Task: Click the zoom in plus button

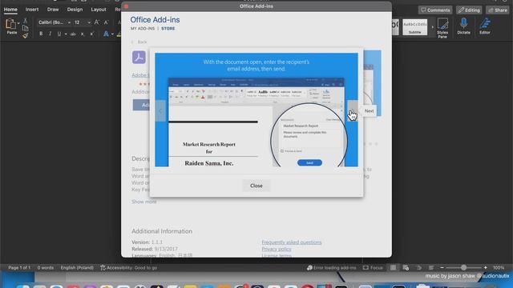Action: (486, 268)
